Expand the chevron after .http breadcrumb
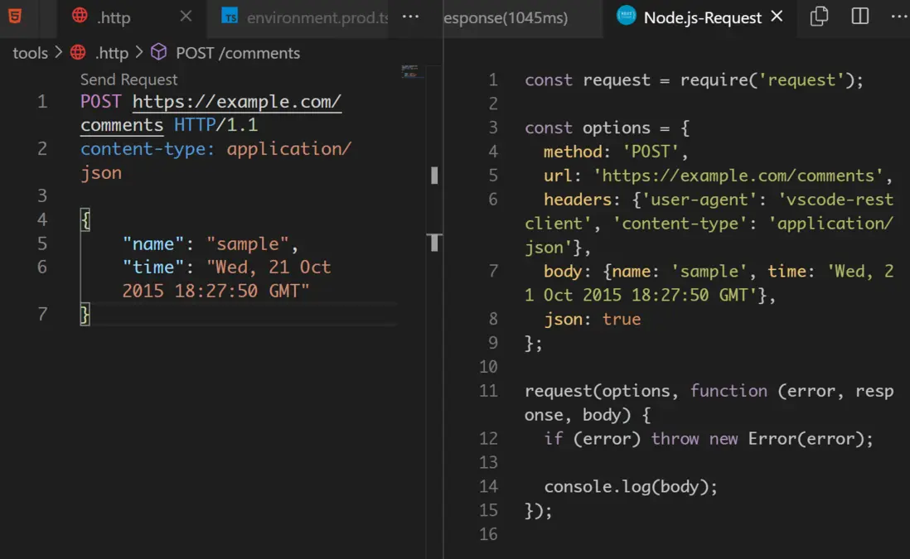The image size is (910, 559). (x=139, y=53)
